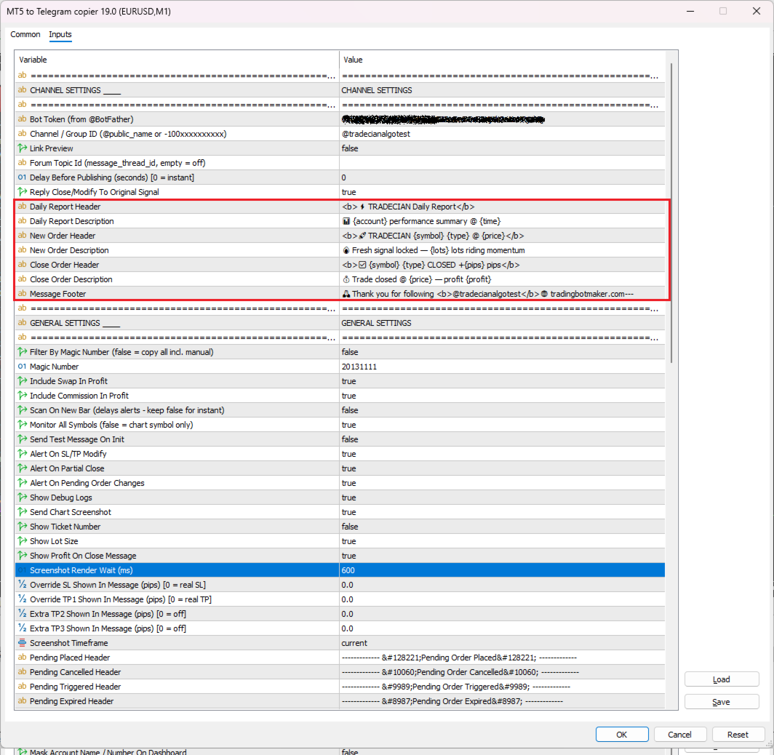Click boolean icon beside Send Chart Screenshot
This screenshot has height=755, width=774.
[23, 512]
